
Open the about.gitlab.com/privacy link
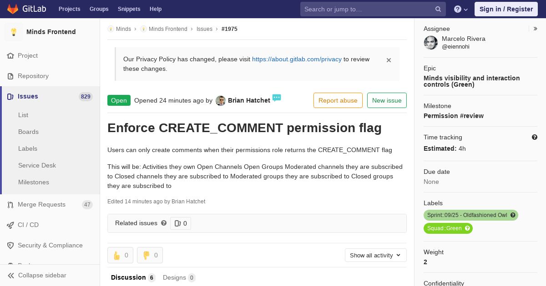coord(297,59)
